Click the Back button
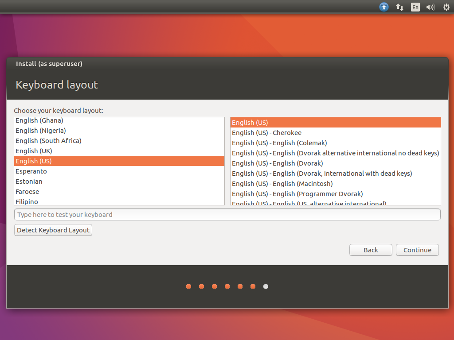 click(x=371, y=250)
